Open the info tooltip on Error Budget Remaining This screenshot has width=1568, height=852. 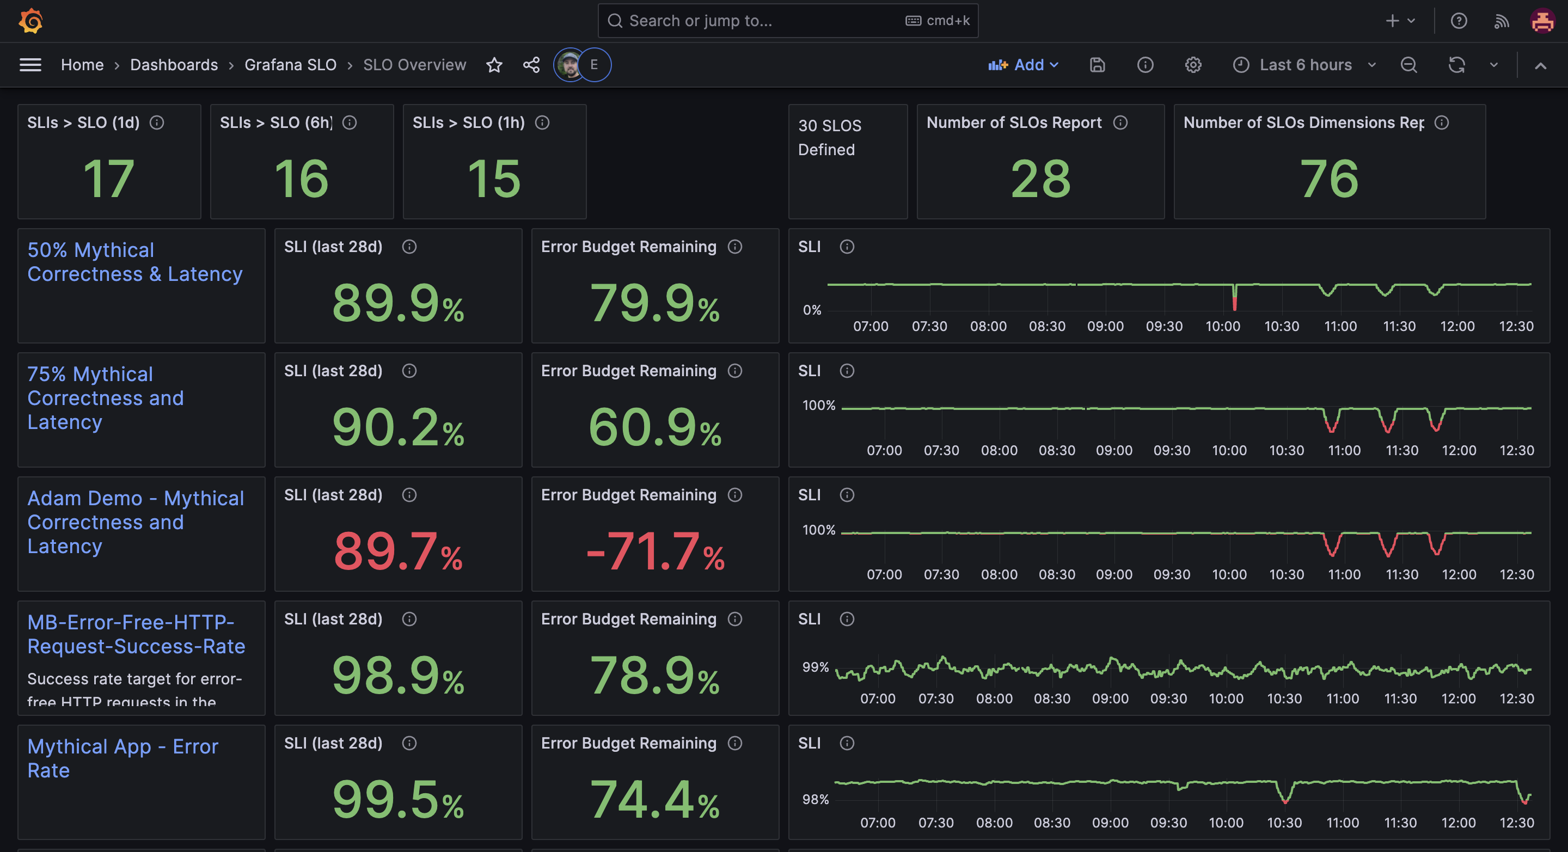734,247
